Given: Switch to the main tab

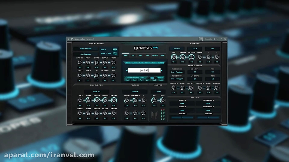Looking at the screenshot, I should coord(126,55).
